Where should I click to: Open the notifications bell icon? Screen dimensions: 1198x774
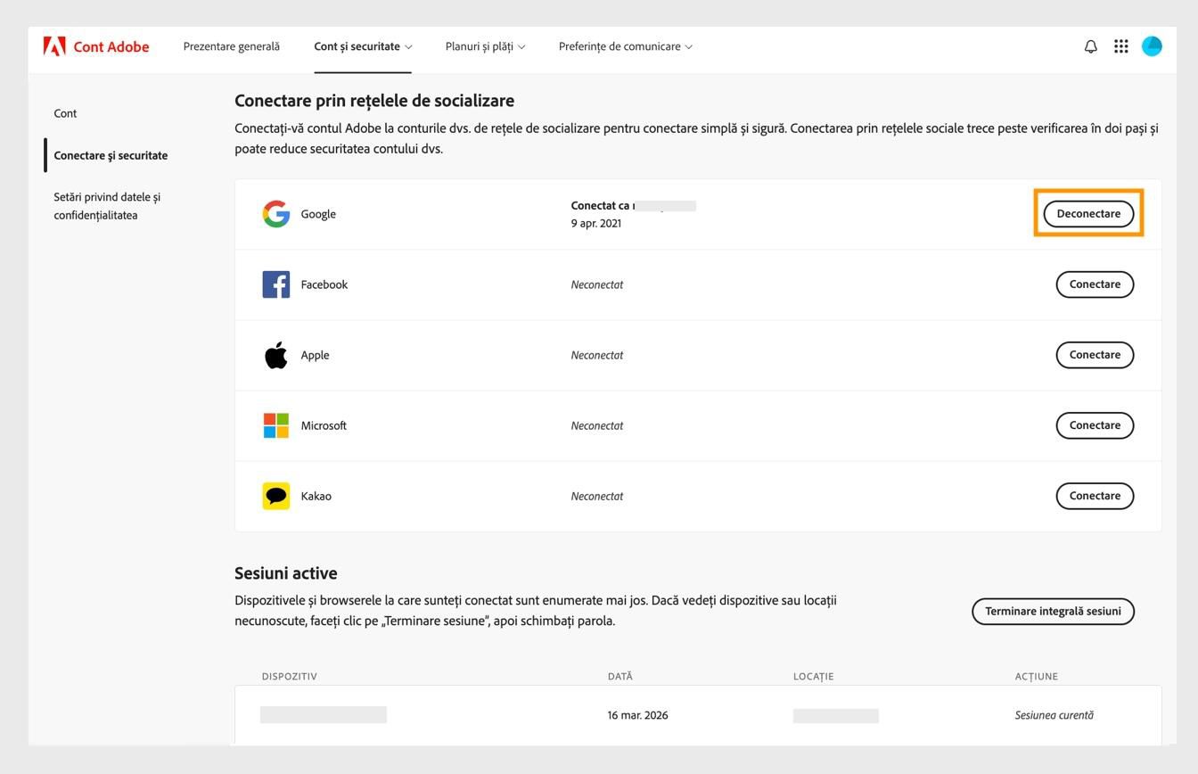pos(1089,45)
